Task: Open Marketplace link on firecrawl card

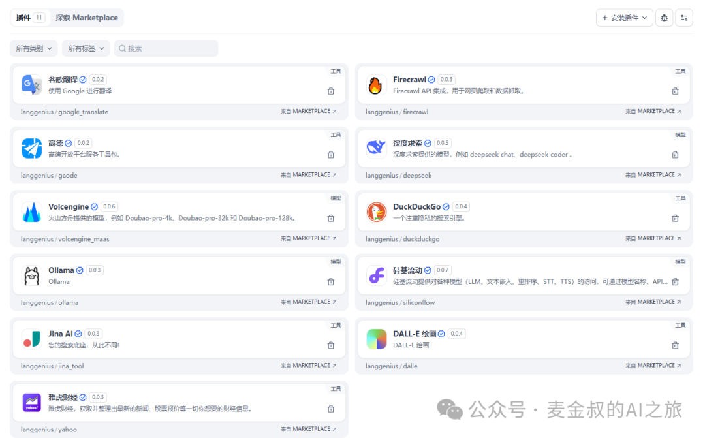Action: (653, 111)
